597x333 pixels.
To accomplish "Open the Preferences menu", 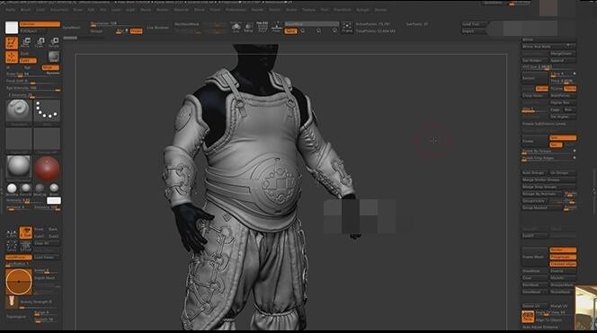I will (x=236, y=10).
